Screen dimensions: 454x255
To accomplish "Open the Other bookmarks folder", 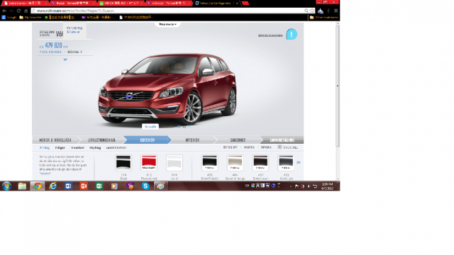I will pyautogui.click(x=323, y=17).
